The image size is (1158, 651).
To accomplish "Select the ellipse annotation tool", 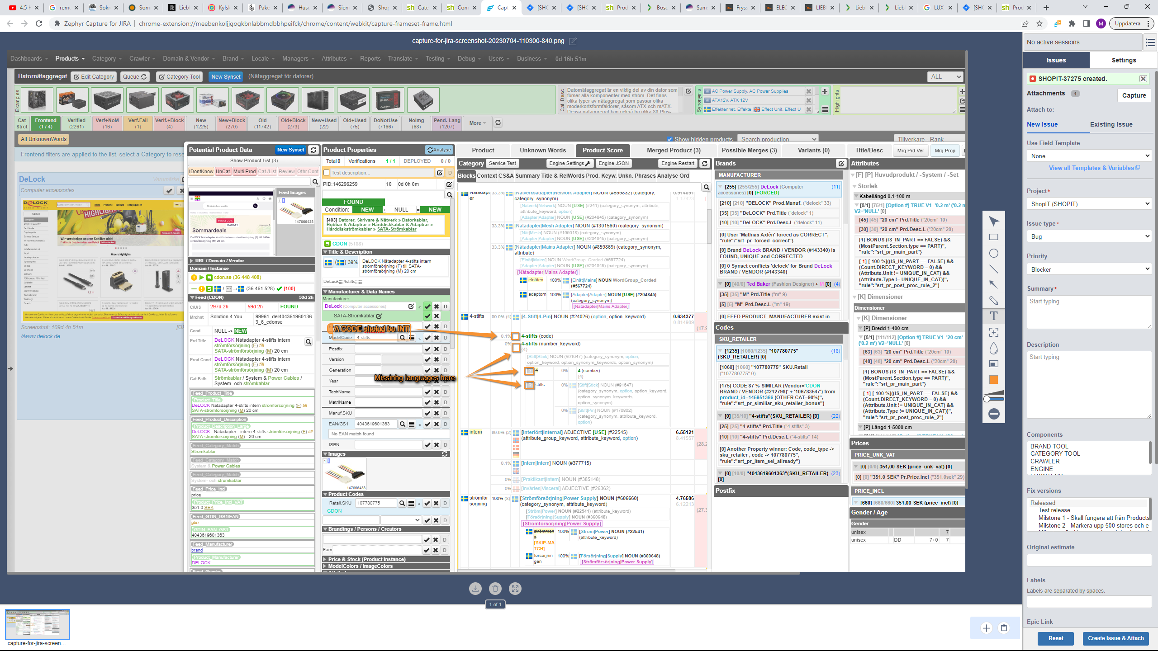I will [x=993, y=253].
